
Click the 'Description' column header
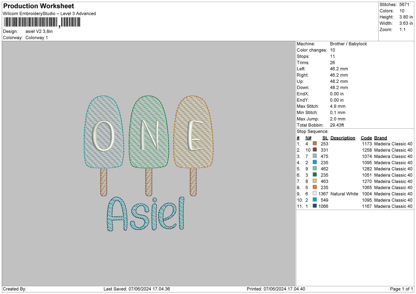[343, 138]
